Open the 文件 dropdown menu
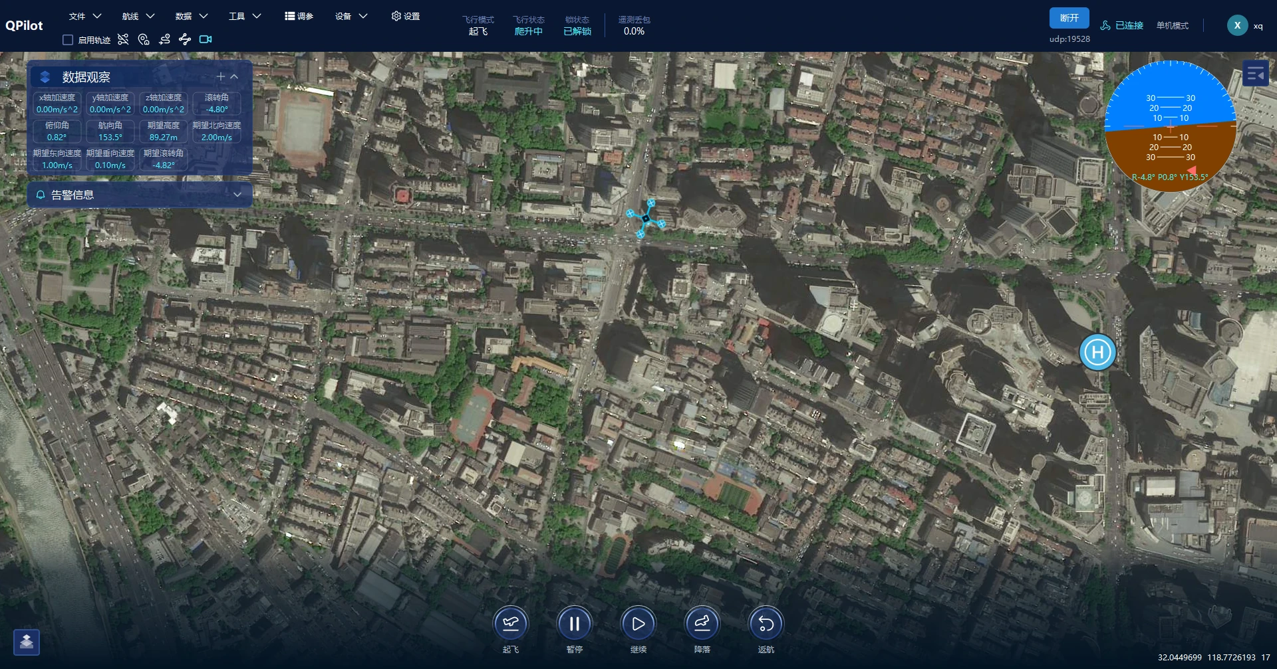This screenshot has width=1277, height=669. 85,16
